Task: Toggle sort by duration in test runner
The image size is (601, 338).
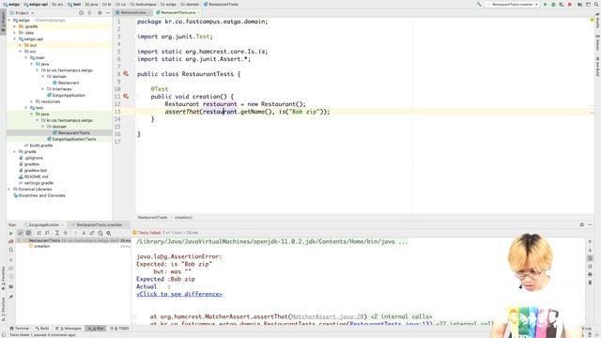Action: [47, 233]
